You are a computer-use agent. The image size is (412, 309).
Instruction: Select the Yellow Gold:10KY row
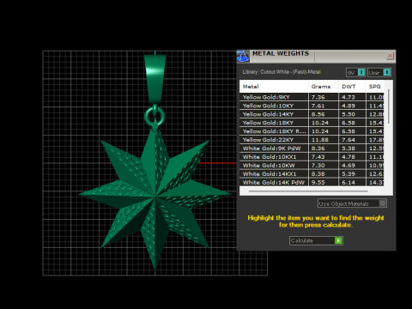tap(312, 106)
